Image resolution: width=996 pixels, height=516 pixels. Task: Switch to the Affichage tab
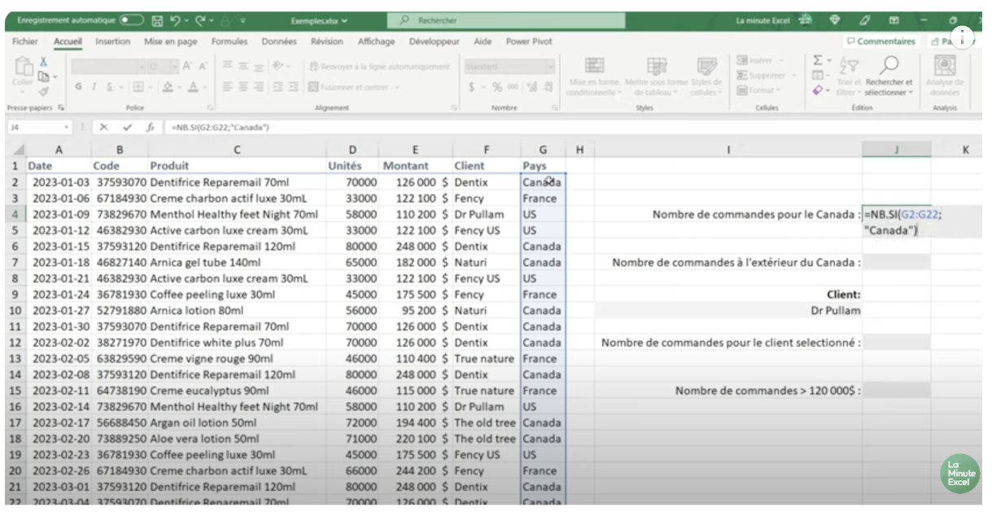[x=376, y=42]
